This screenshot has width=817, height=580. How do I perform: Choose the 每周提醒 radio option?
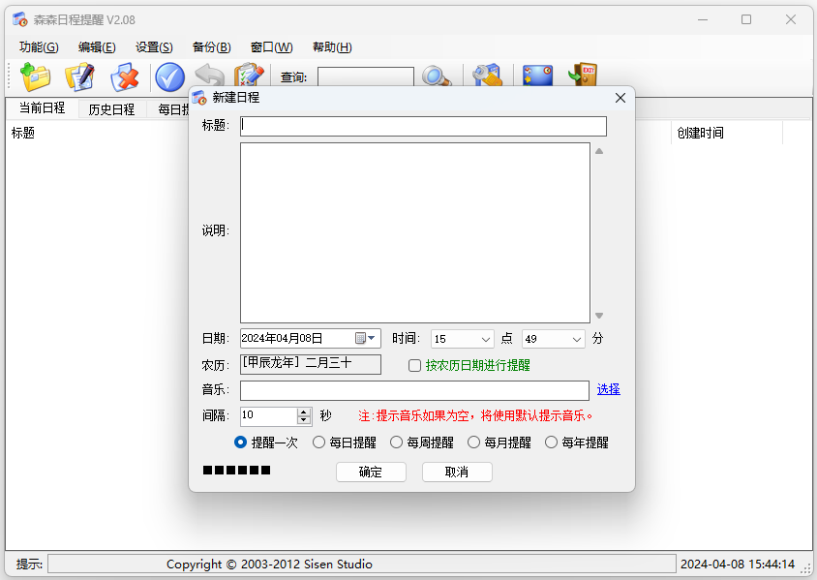pos(397,443)
